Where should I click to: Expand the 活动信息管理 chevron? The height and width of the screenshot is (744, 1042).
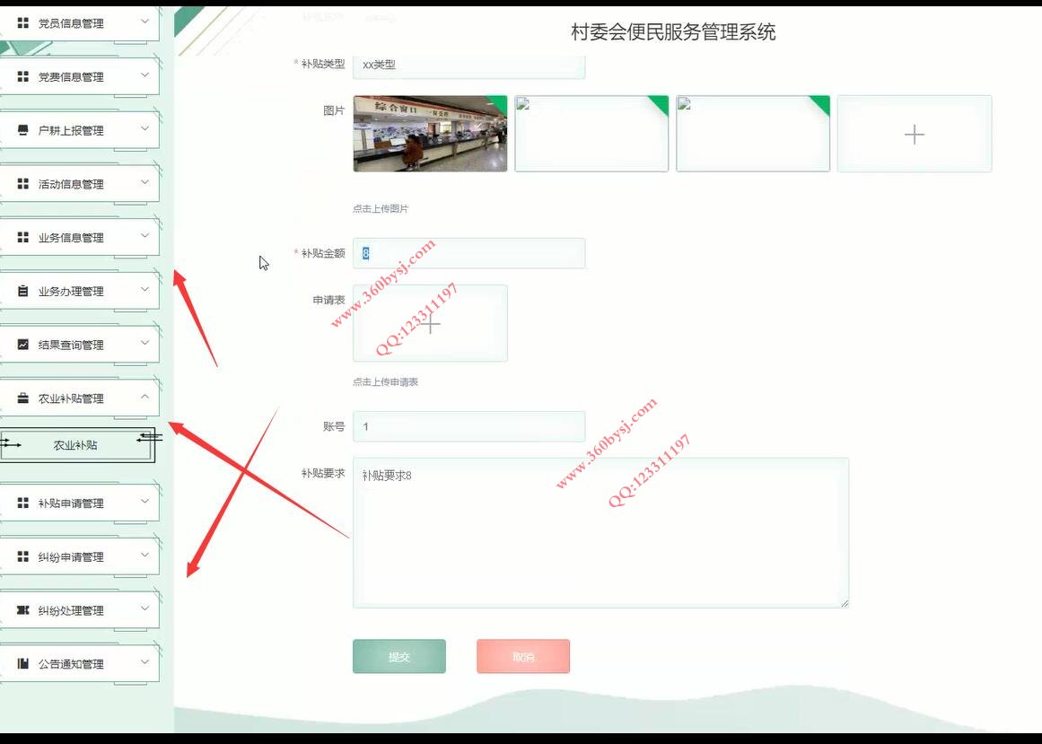click(144, 182)
